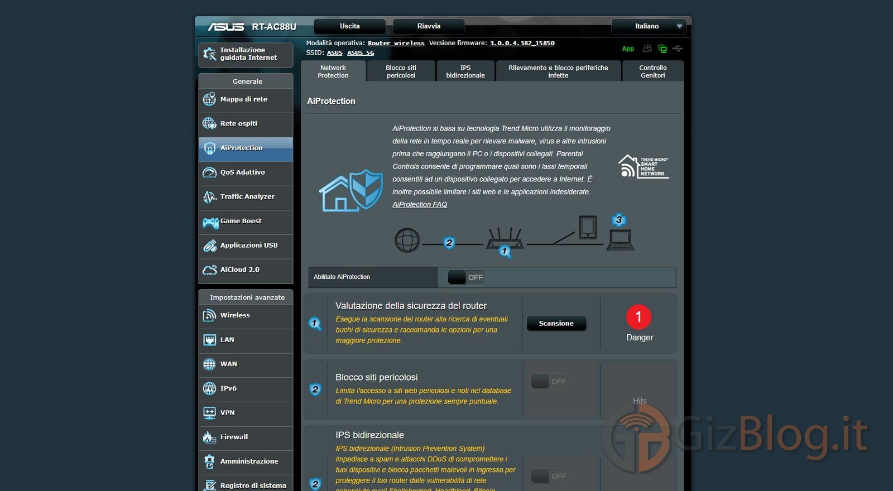
Task: Open the VPN settings icon
Action: [x=209, y=413]
